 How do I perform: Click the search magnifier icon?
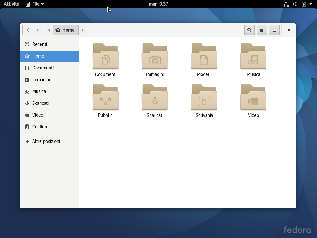pyautogui.click(x=250, y=30)
